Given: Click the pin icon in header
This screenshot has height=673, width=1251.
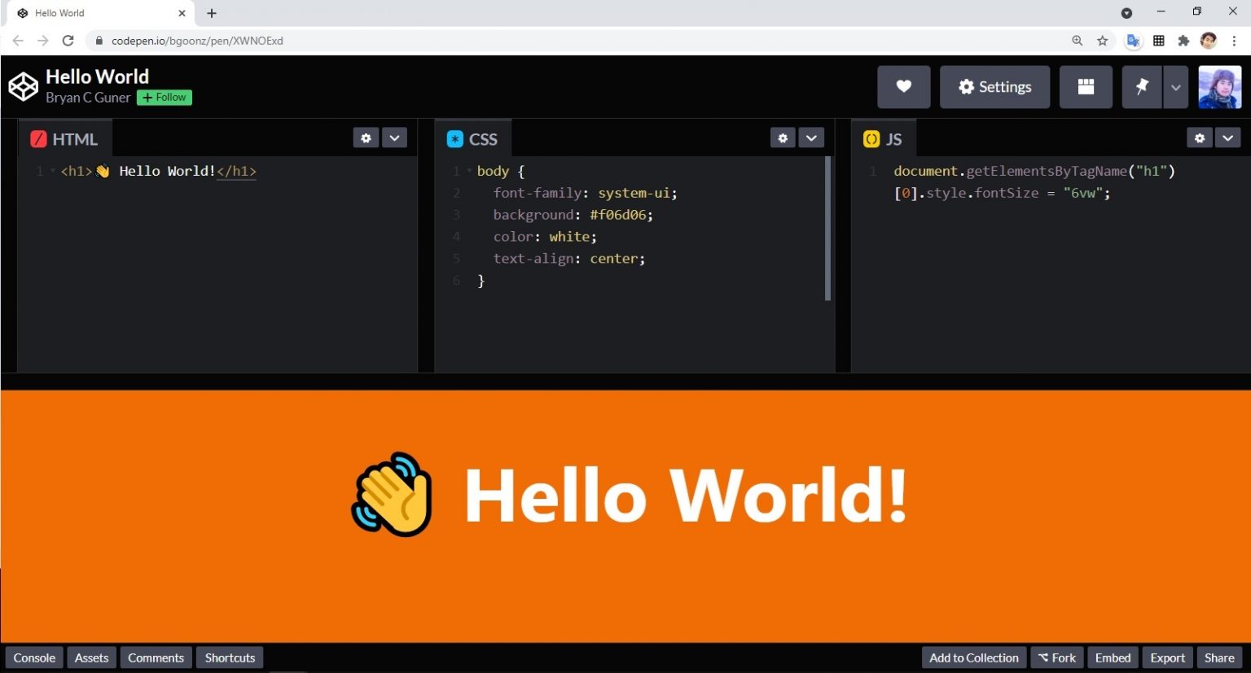Looking at the screenshot, I should click(x=1142, y=87).
